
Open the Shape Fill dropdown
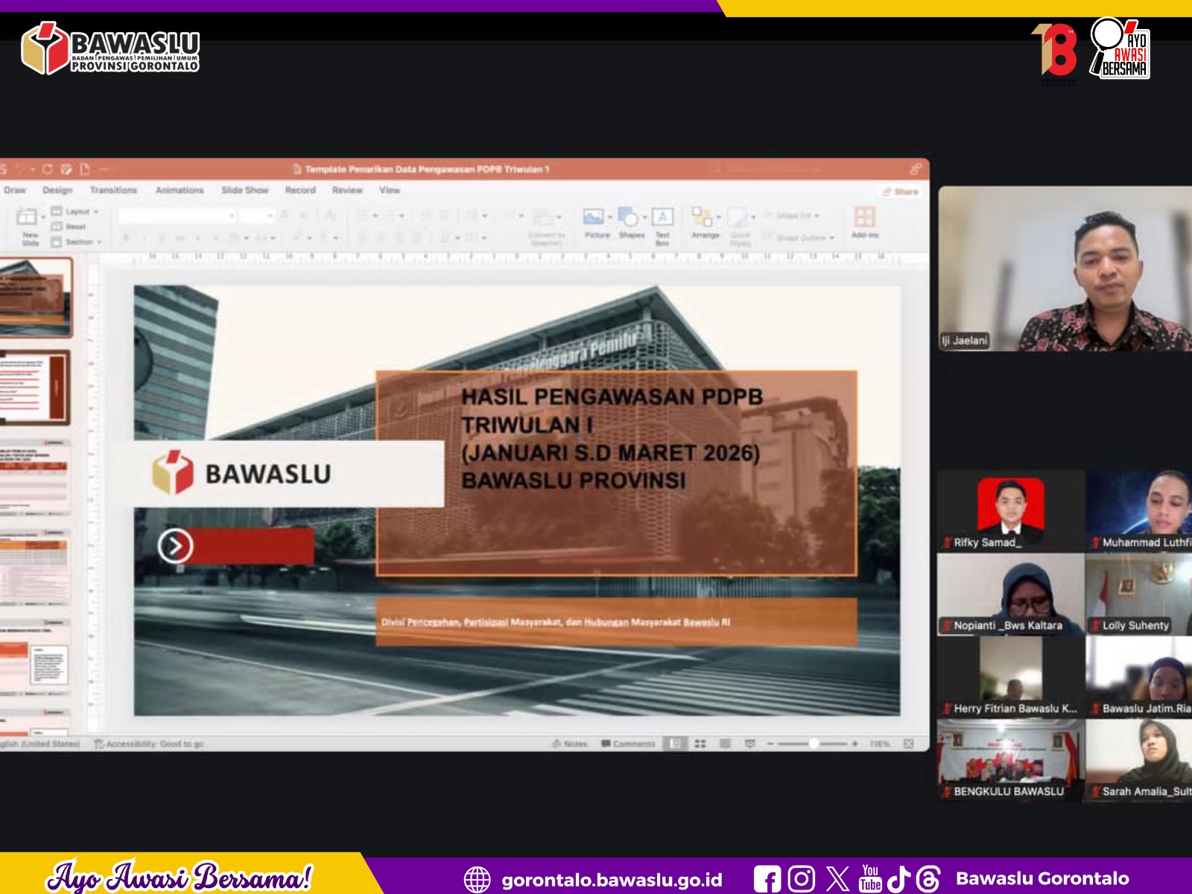(790, 215)
